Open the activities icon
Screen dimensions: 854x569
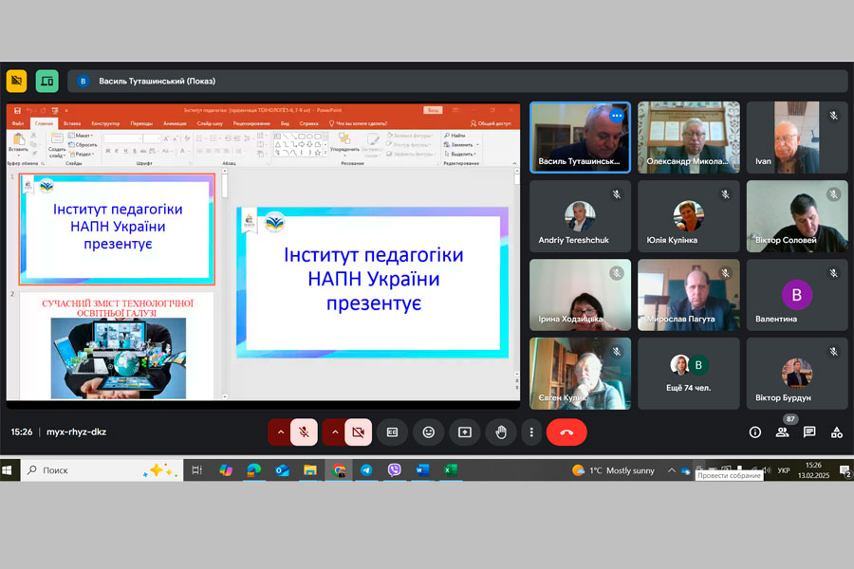pyautogui.click(x=837, y=432)
